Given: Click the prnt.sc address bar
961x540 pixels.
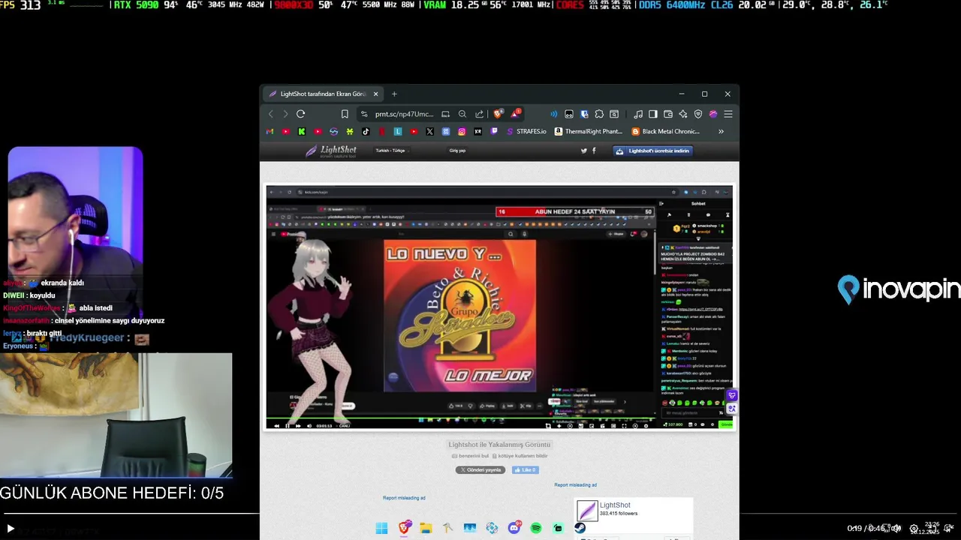Looking at the screenshot, I should click(x=404, y=114).
